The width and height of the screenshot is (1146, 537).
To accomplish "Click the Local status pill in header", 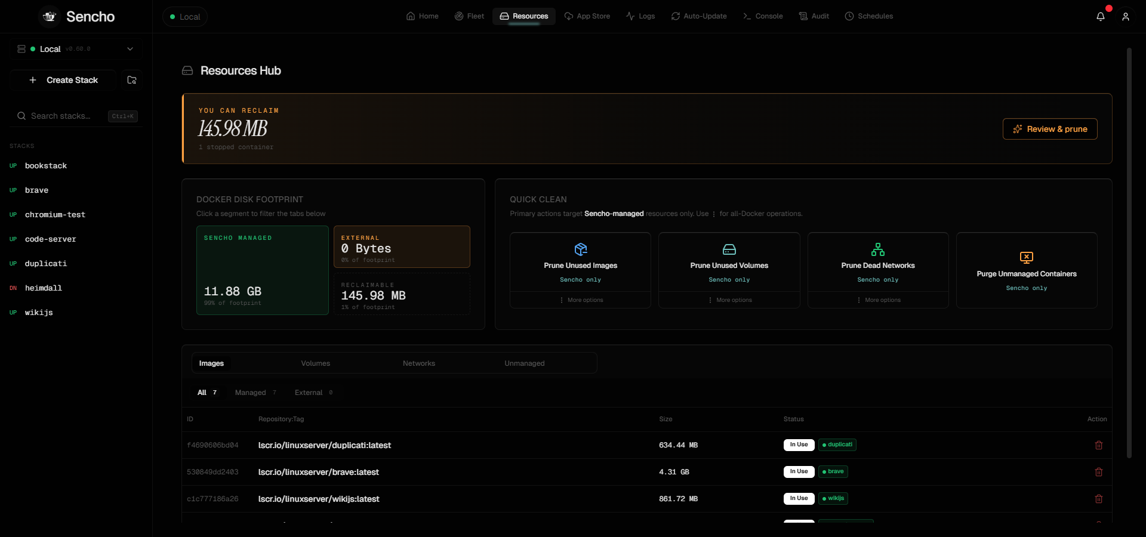I will (x=185, y=17).
